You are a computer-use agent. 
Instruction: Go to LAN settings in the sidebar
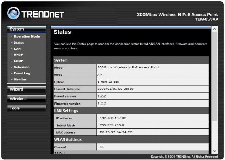coord(17,49)
